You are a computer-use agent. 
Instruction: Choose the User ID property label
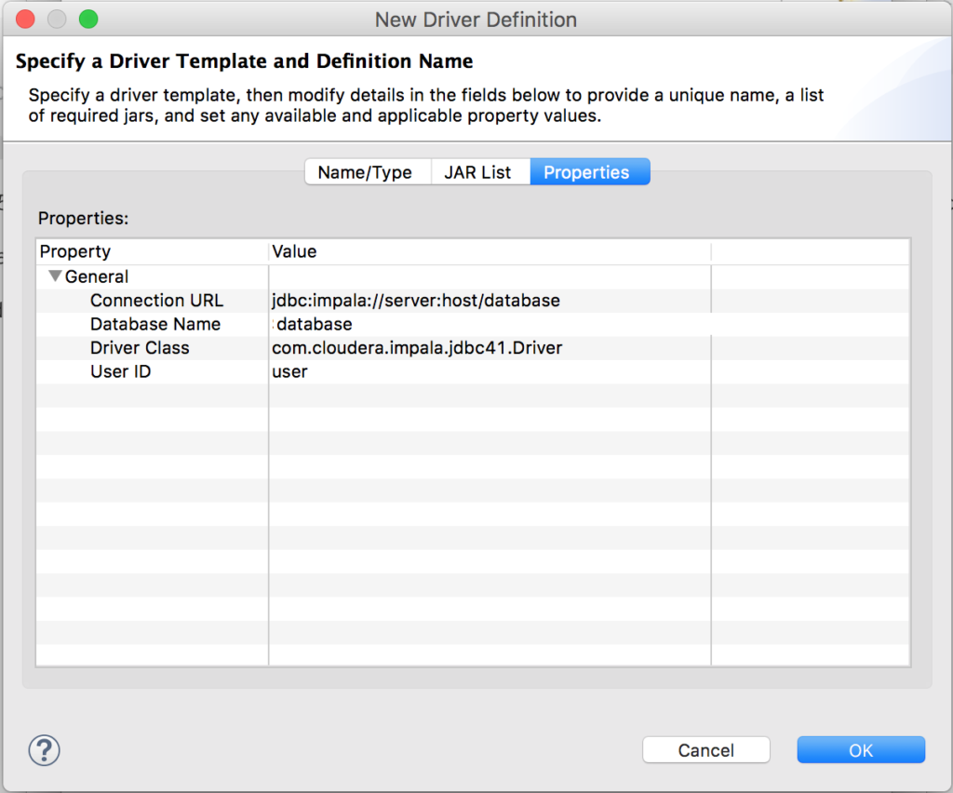120,371
